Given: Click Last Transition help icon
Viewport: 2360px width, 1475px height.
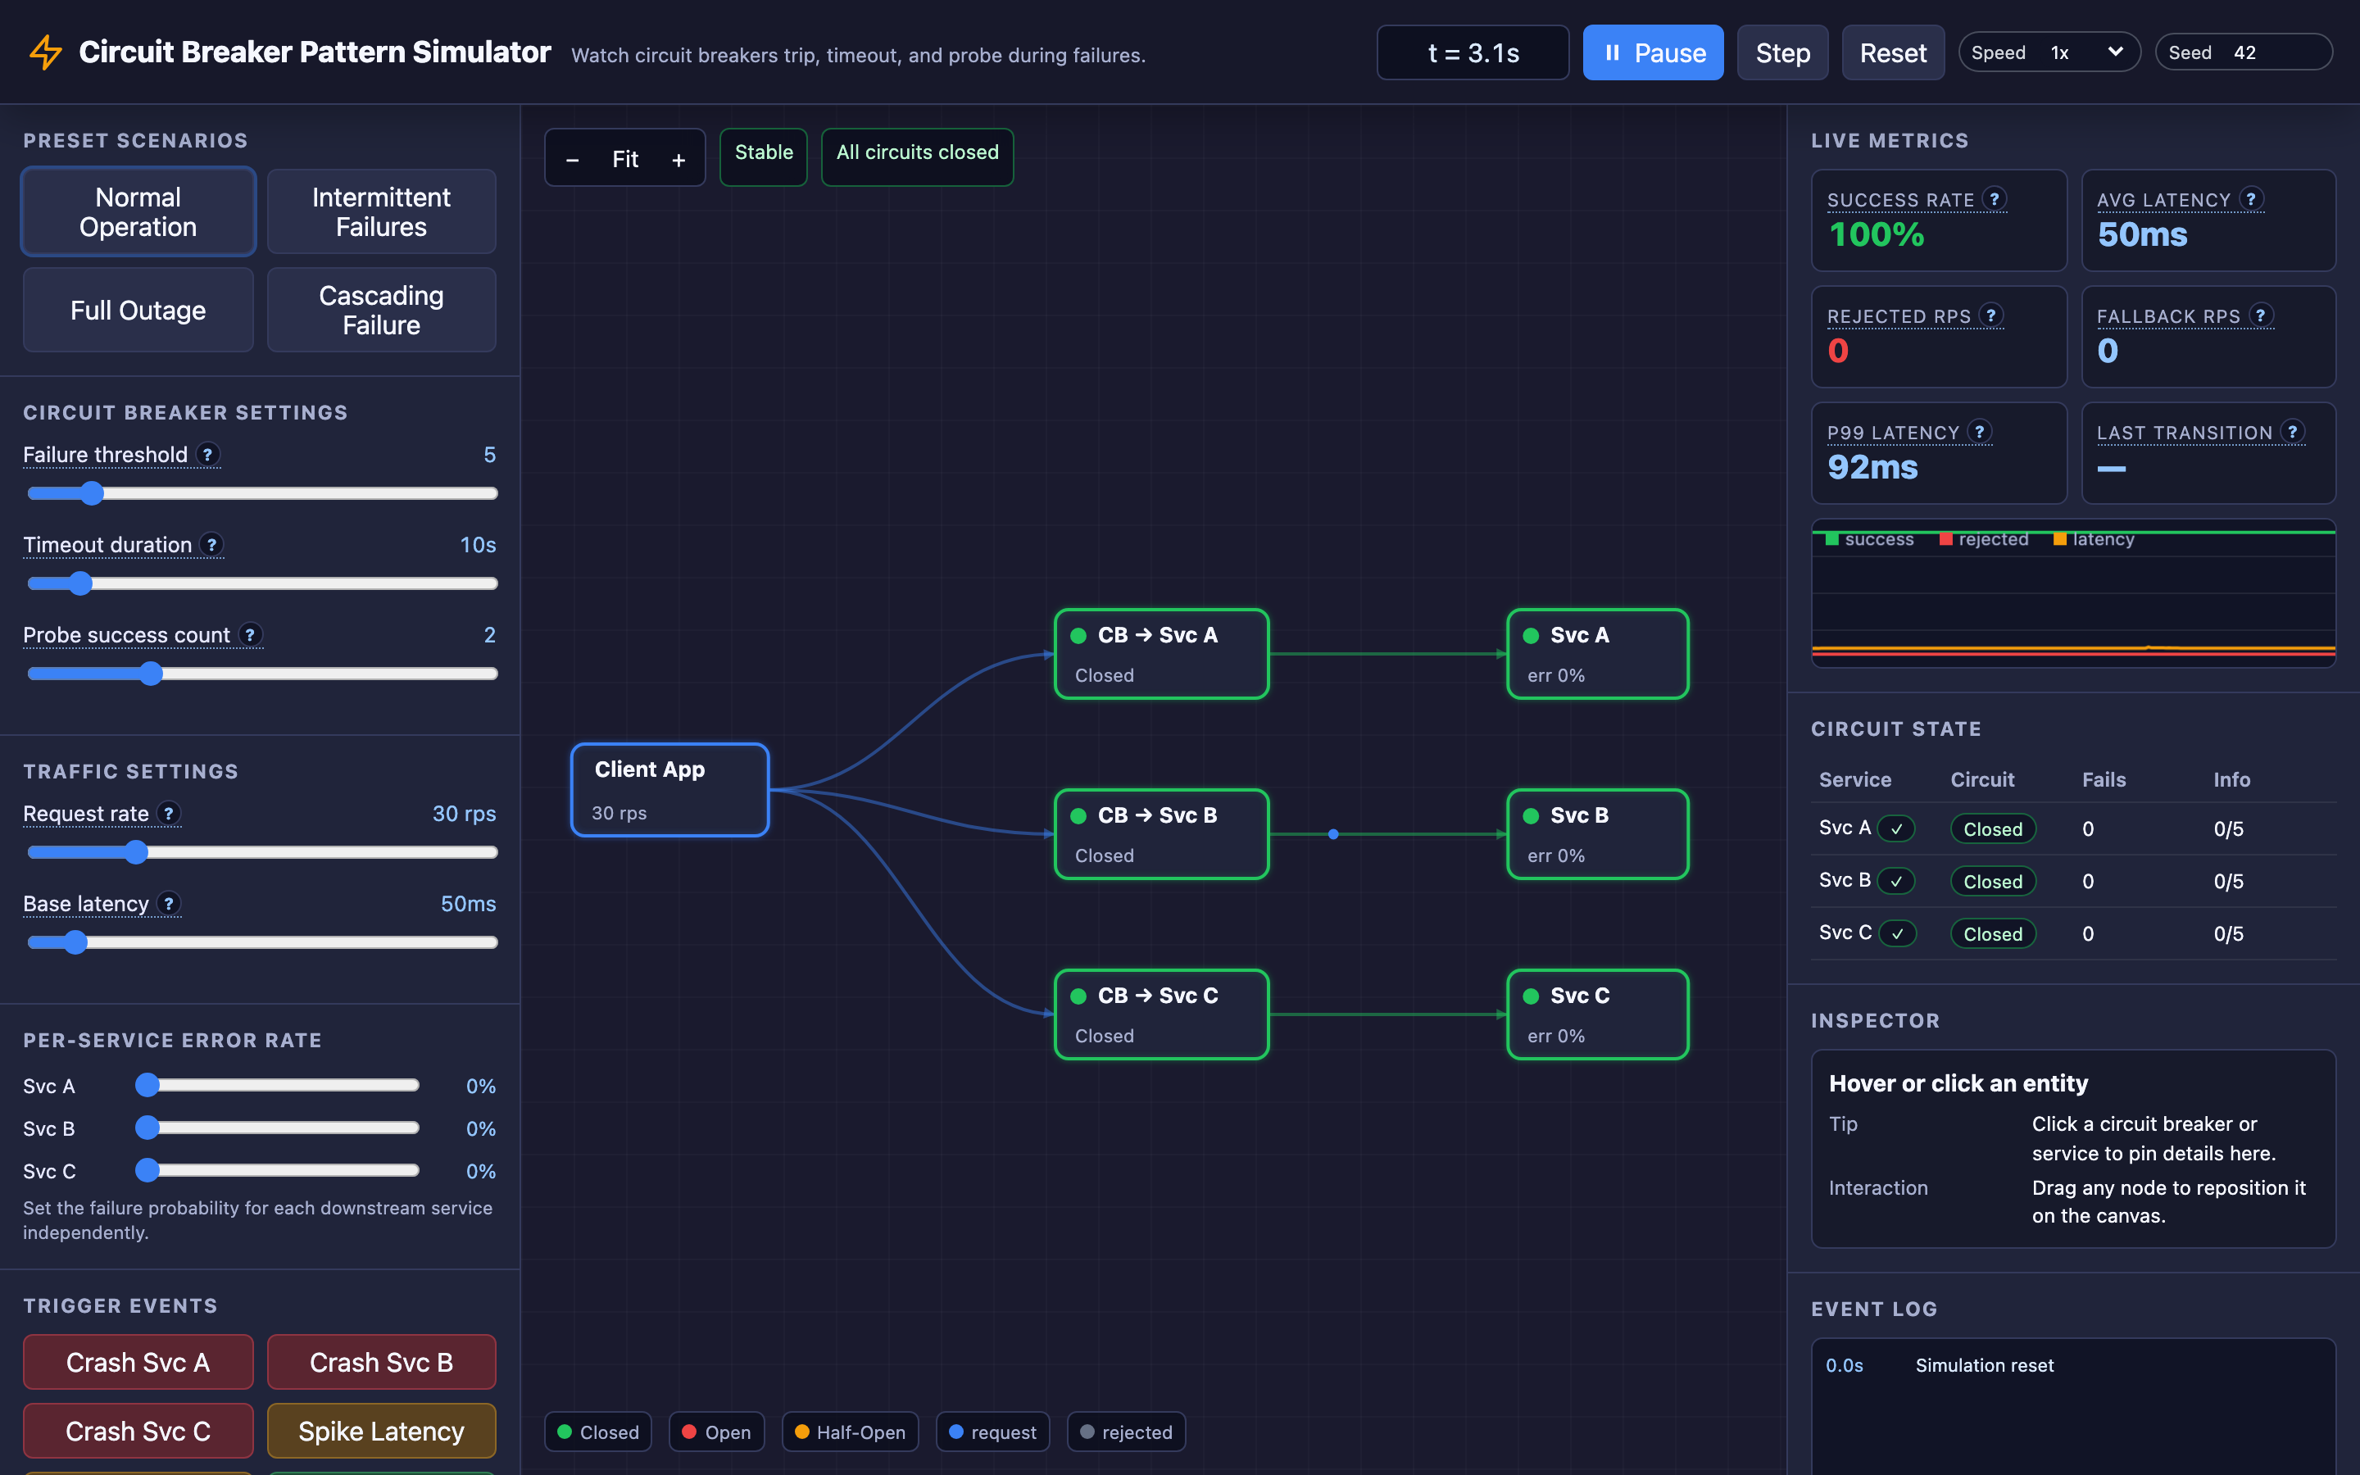Looking at the screenshot, I should point(2293,431).
